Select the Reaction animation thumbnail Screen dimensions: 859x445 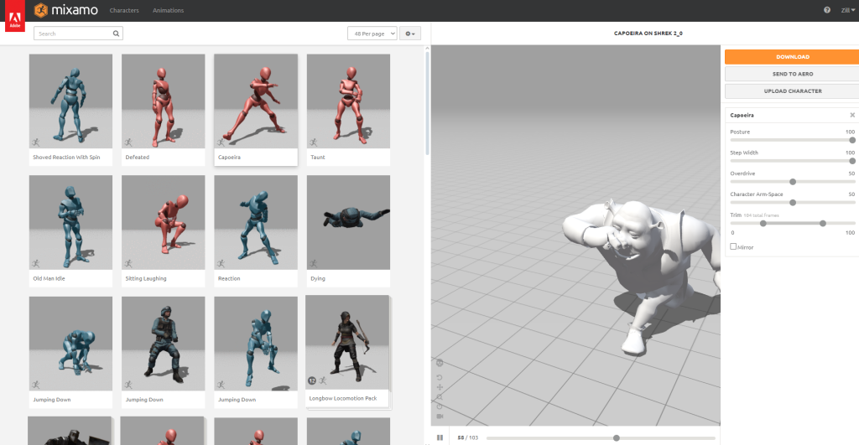256,222
